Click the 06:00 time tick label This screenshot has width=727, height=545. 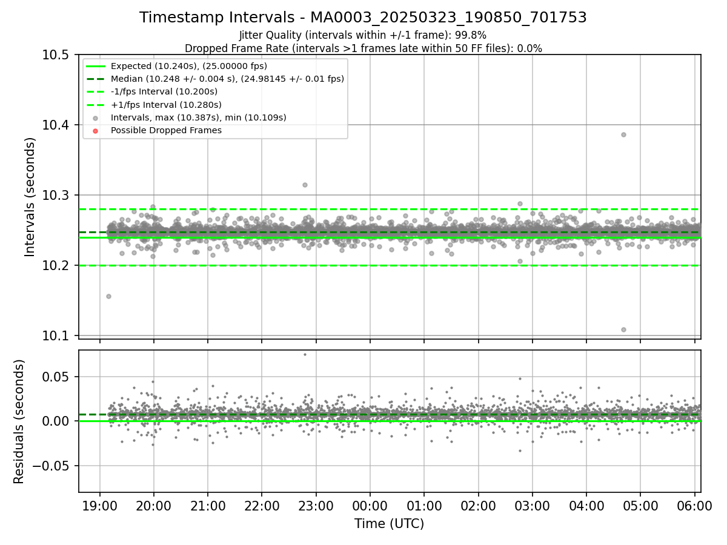[x=695, y=505]
